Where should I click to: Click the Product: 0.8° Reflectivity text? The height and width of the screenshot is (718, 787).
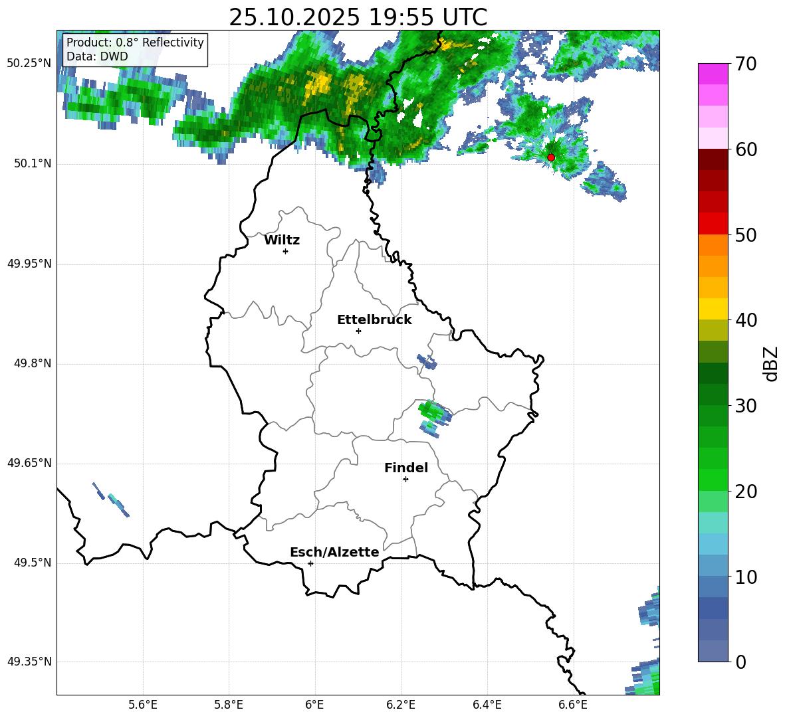click(135, 42)
